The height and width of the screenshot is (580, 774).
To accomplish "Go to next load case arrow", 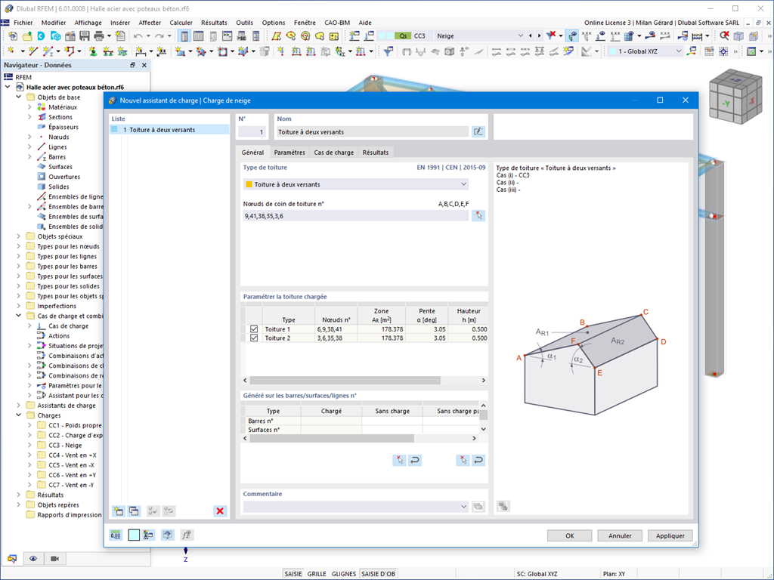I will (x=539, y=35).
